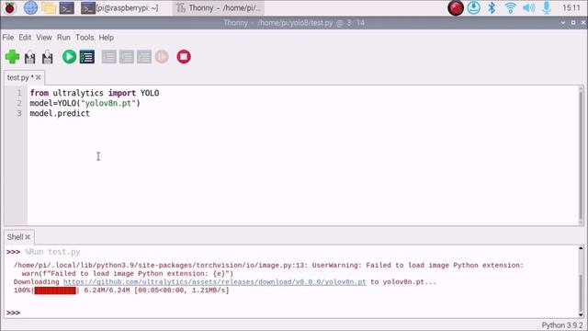Click the shell scrollbar up arrow
This screenshot has height=331, width=588.
[x=581, y=248]
